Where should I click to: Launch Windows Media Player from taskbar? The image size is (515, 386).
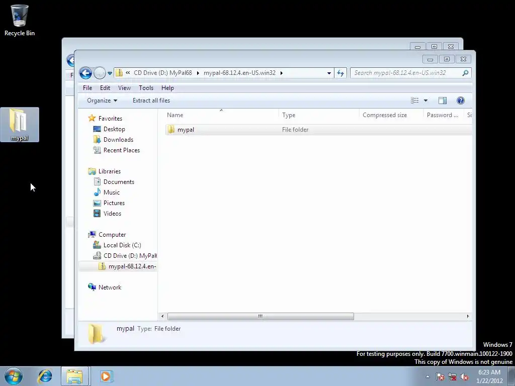point(106,376)
